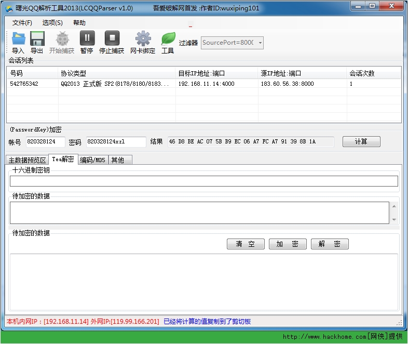Image resolution: width=408 pixels, height=344 pixels.
Task: Click the Start Capture (开始捕获) bug icon
Action: (x=62, y=39)
